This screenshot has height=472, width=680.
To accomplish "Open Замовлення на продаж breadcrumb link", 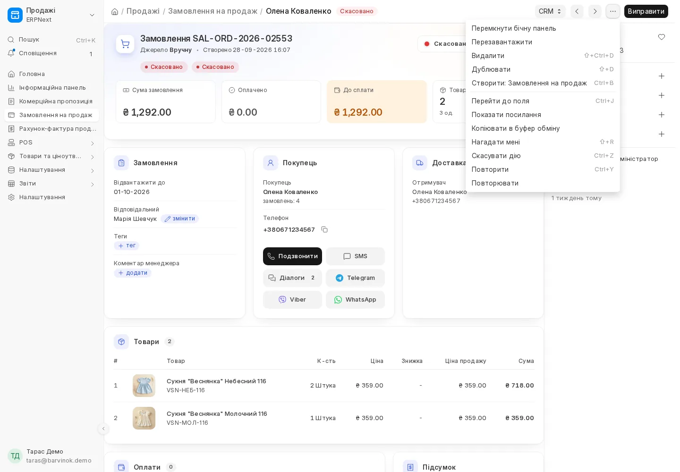I will [212, 11].
